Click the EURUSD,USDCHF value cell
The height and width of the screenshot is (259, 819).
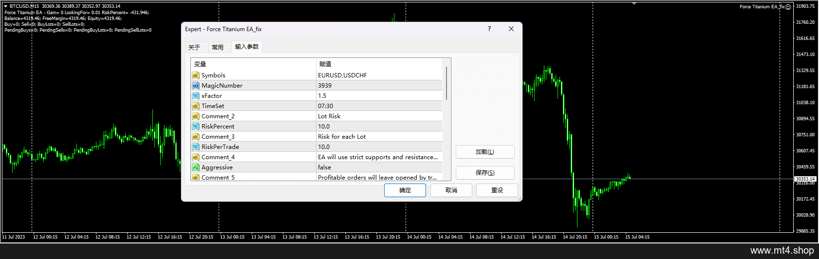[x=379, y=75]
